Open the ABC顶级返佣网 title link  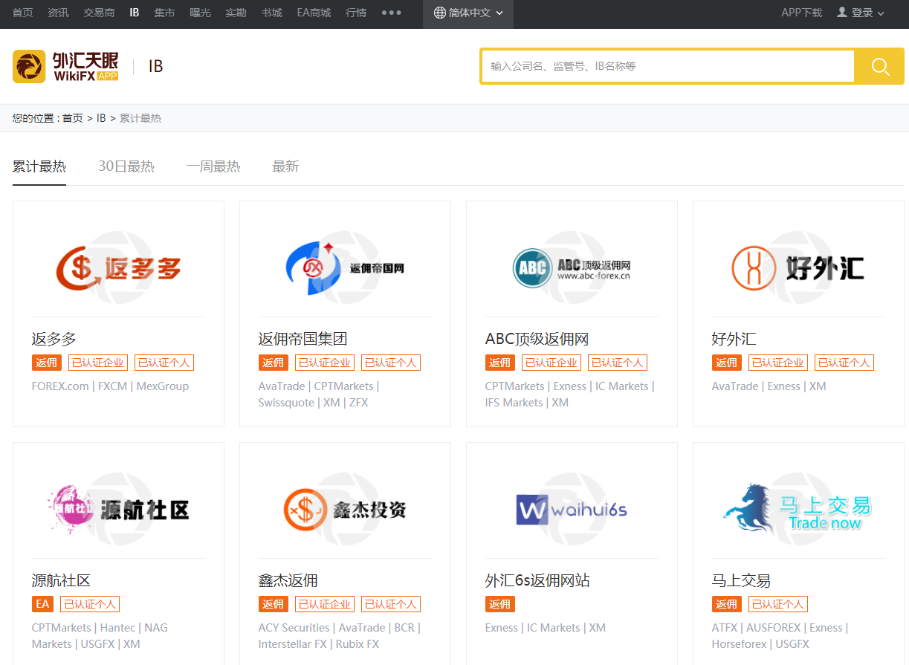click(537, 340)
